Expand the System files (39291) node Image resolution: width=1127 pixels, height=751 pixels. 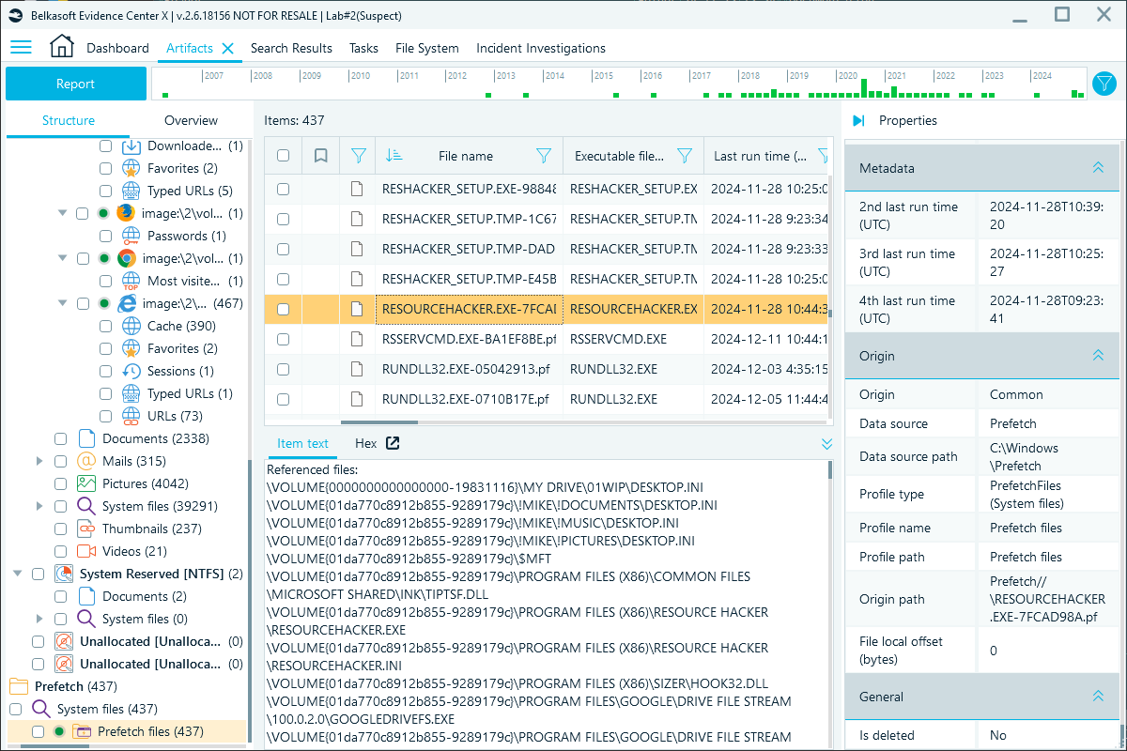click(x=39, y=506)
